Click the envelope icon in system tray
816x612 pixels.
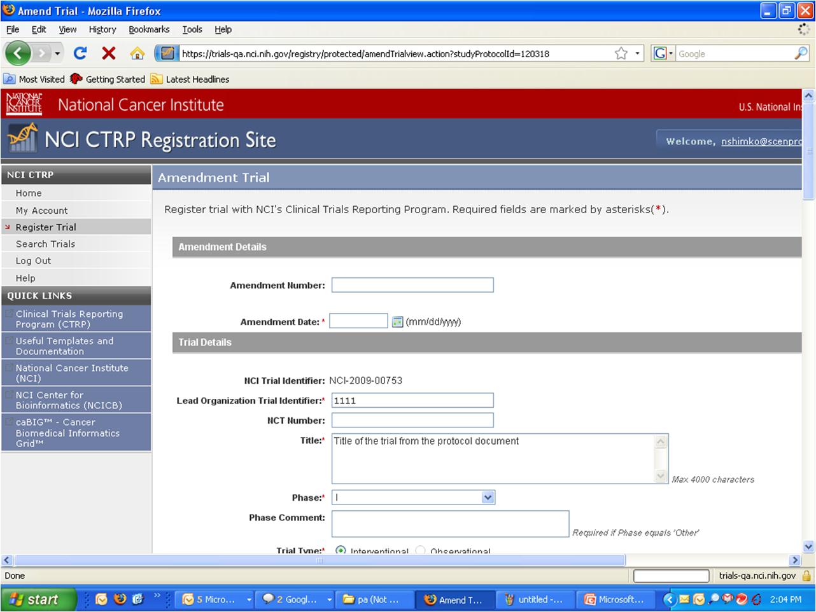[x=684, y=599]
